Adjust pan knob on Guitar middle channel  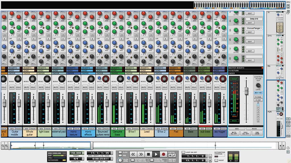pyautogui.click(x=18, y=79)
